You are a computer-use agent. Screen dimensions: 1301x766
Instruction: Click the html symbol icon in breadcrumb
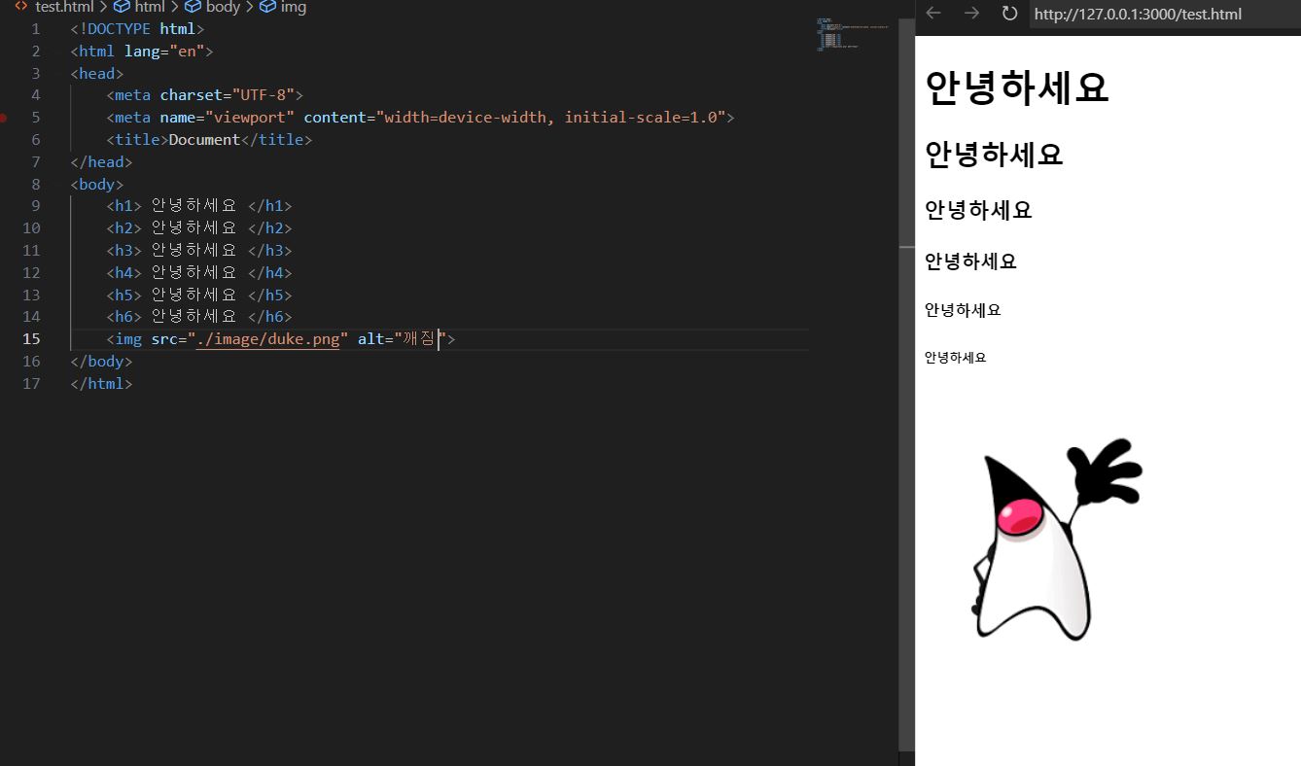tap(122, 7)
